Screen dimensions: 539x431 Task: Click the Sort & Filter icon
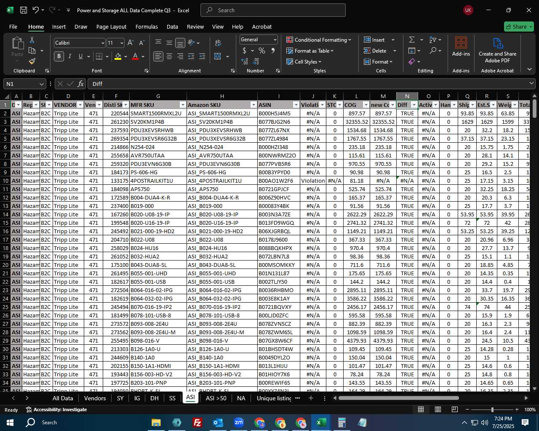[x=433, y=40]
